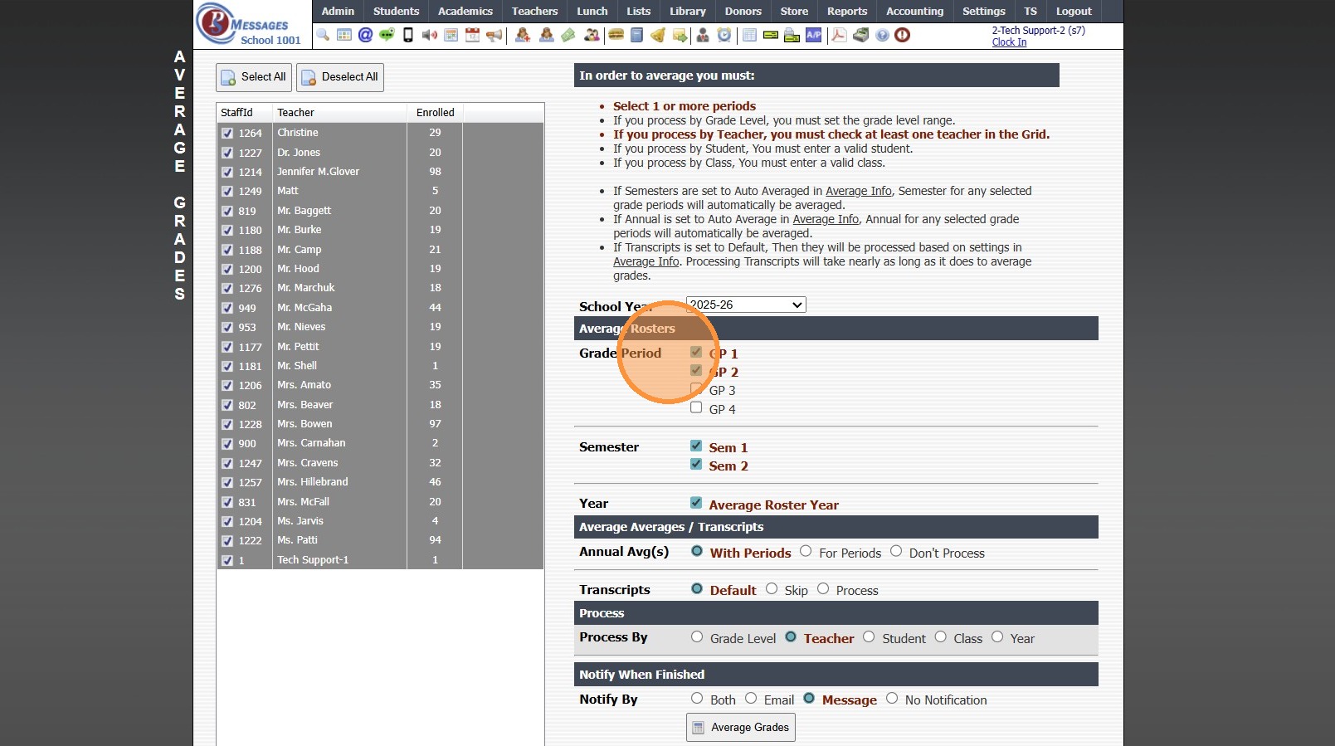Select the Don't Process annual average option
1335x746 pixels.
(896, 551)
